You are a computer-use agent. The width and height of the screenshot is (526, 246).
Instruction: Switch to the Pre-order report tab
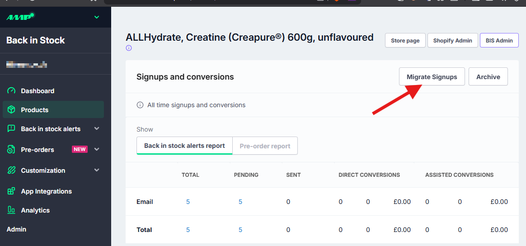(x=265, y=146)
